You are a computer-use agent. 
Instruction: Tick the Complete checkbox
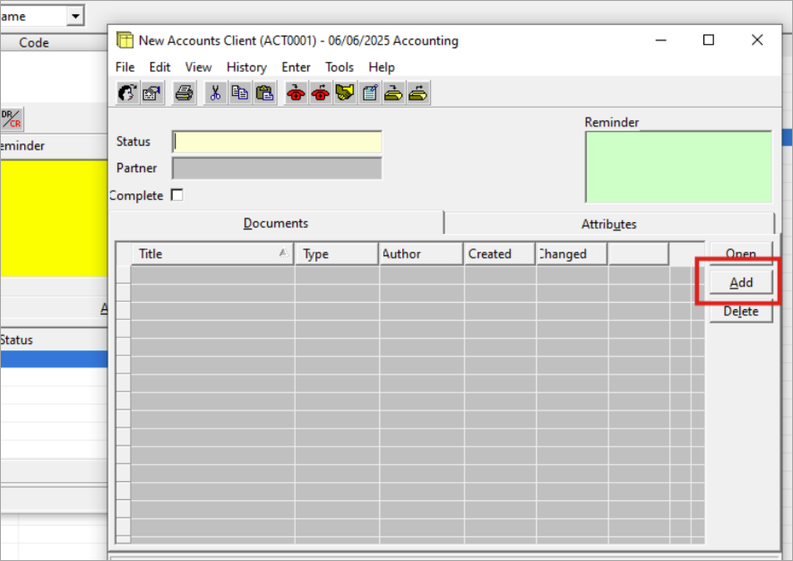pos(177,195)
